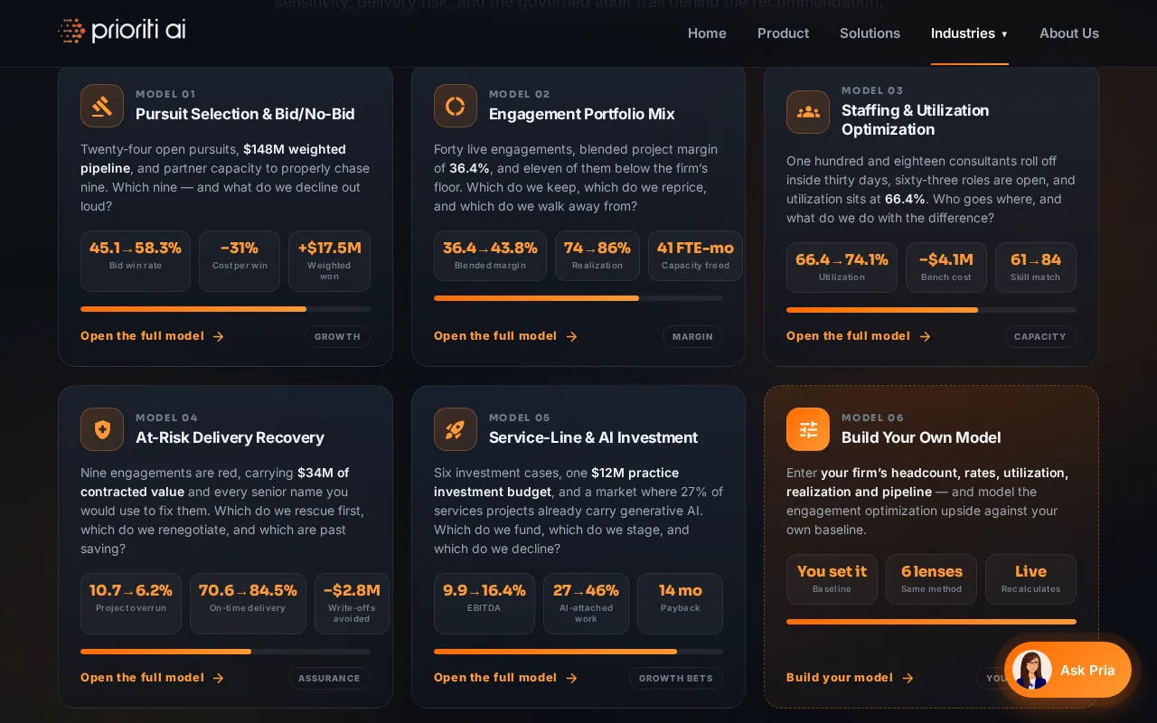1157x723 pixels.
Task: Click the 6 lenses Same method tile
Action: [x=931, y=579]
